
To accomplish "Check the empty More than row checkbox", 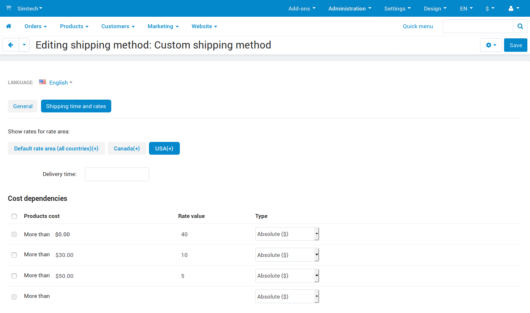I will click(x=14, y=297).
